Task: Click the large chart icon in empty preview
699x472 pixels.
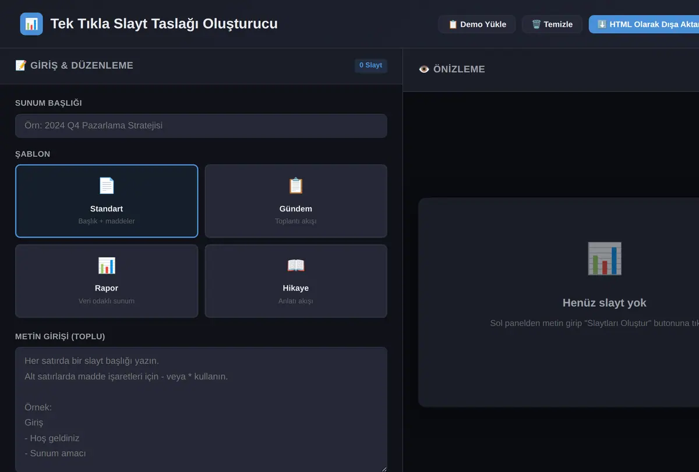Action: pos(605,258)
